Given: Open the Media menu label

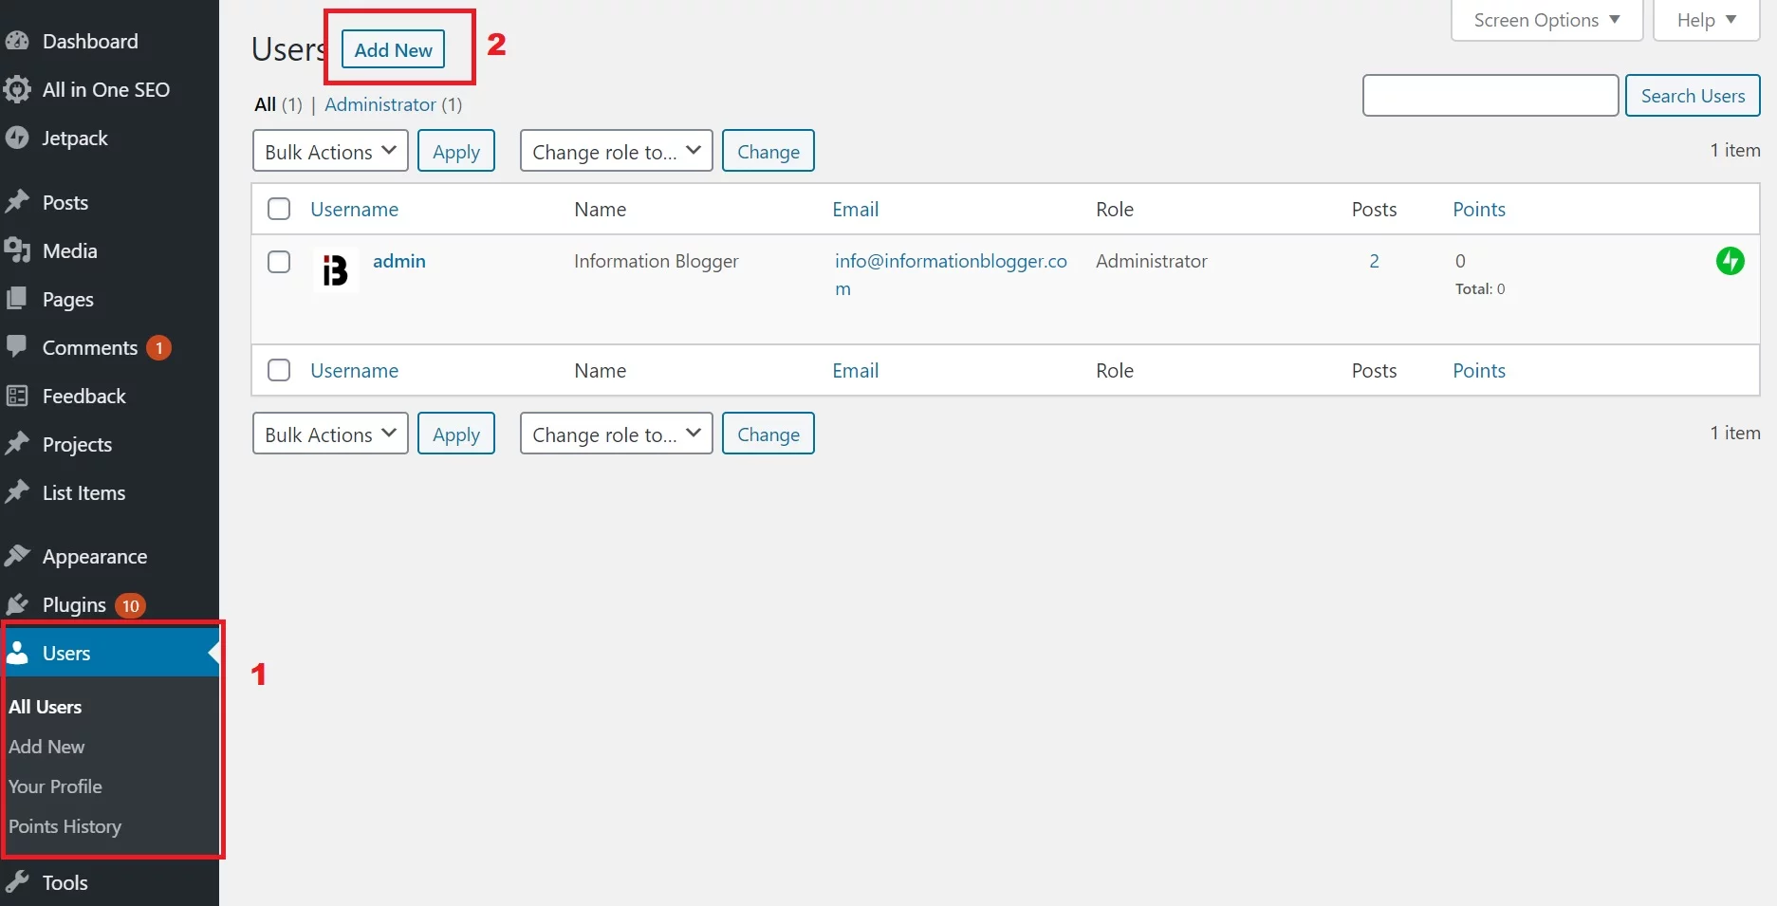Looking at the screenshot, I should 70,250.
